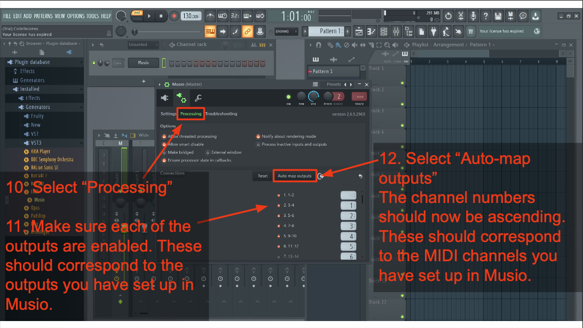Open the TOOLS menu
The height and width of the screenshot is (328, 583).
(x=92, y=16)
